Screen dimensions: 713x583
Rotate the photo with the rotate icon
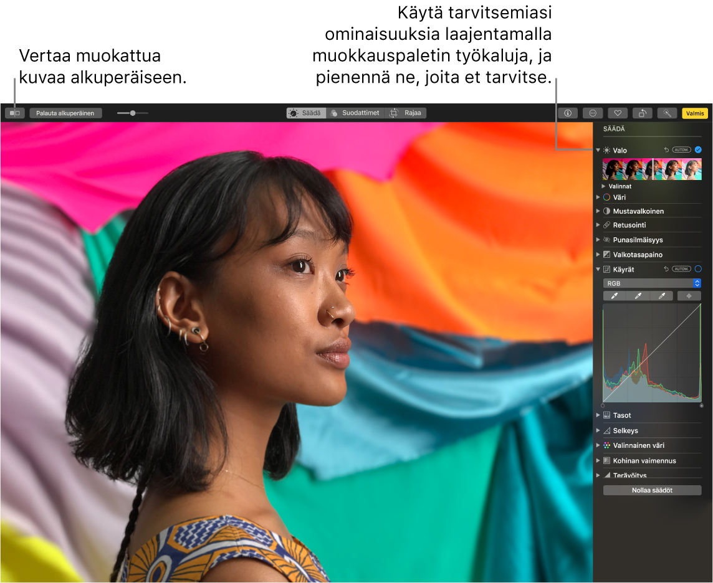[x=642, y=113]
